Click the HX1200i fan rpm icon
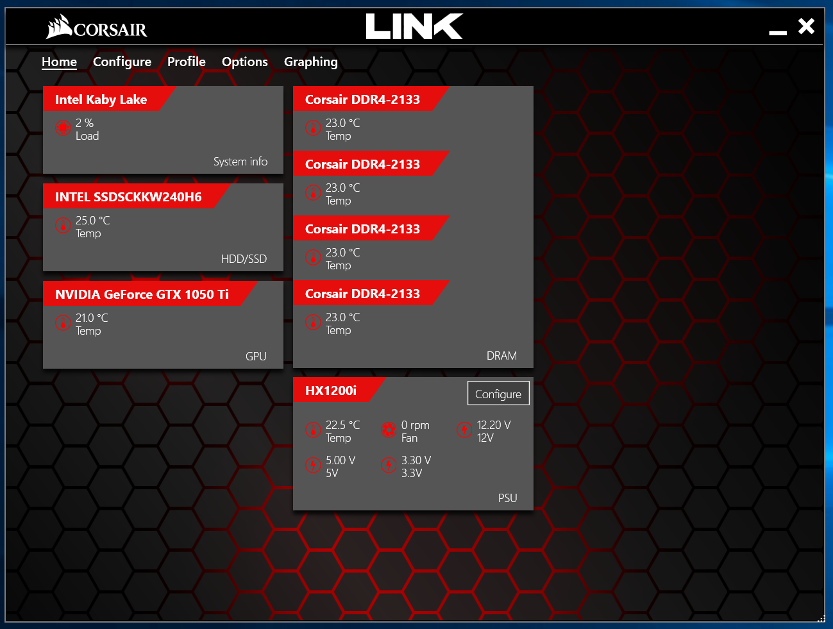Viewport: 833px width, 629px height. pos(388,430)
